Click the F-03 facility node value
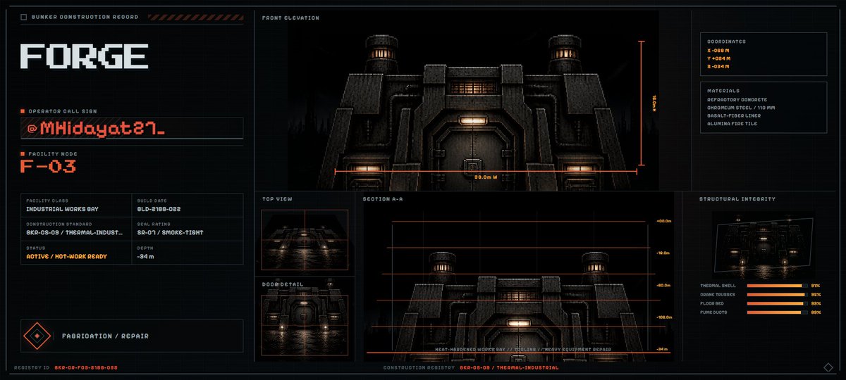Image resolution: width=846 pixels, height=380 pixels. click(x=49, y=167)
